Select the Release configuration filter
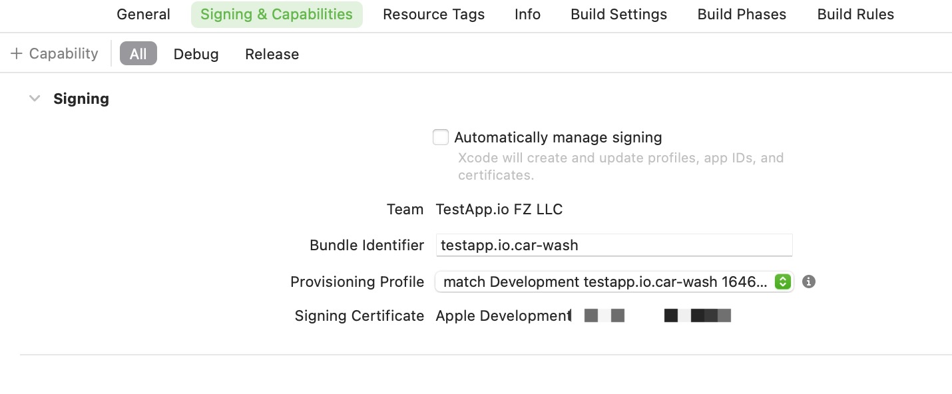The width and height of the screenshot is (952, 394). pyautogui.click(x=272, y=54)
